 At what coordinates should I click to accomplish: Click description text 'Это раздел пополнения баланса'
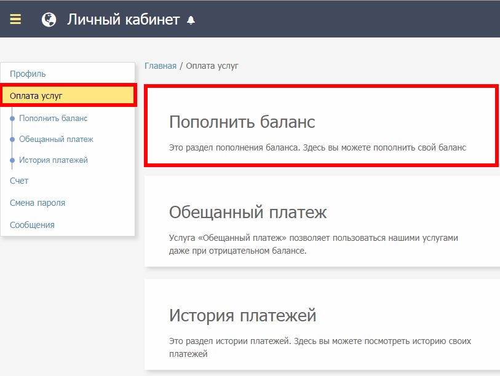[x=234, y=147]
